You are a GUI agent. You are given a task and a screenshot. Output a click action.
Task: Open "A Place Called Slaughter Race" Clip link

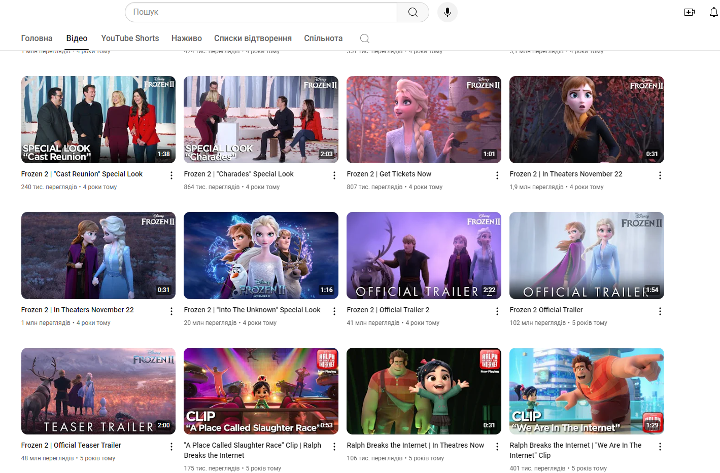252,445
